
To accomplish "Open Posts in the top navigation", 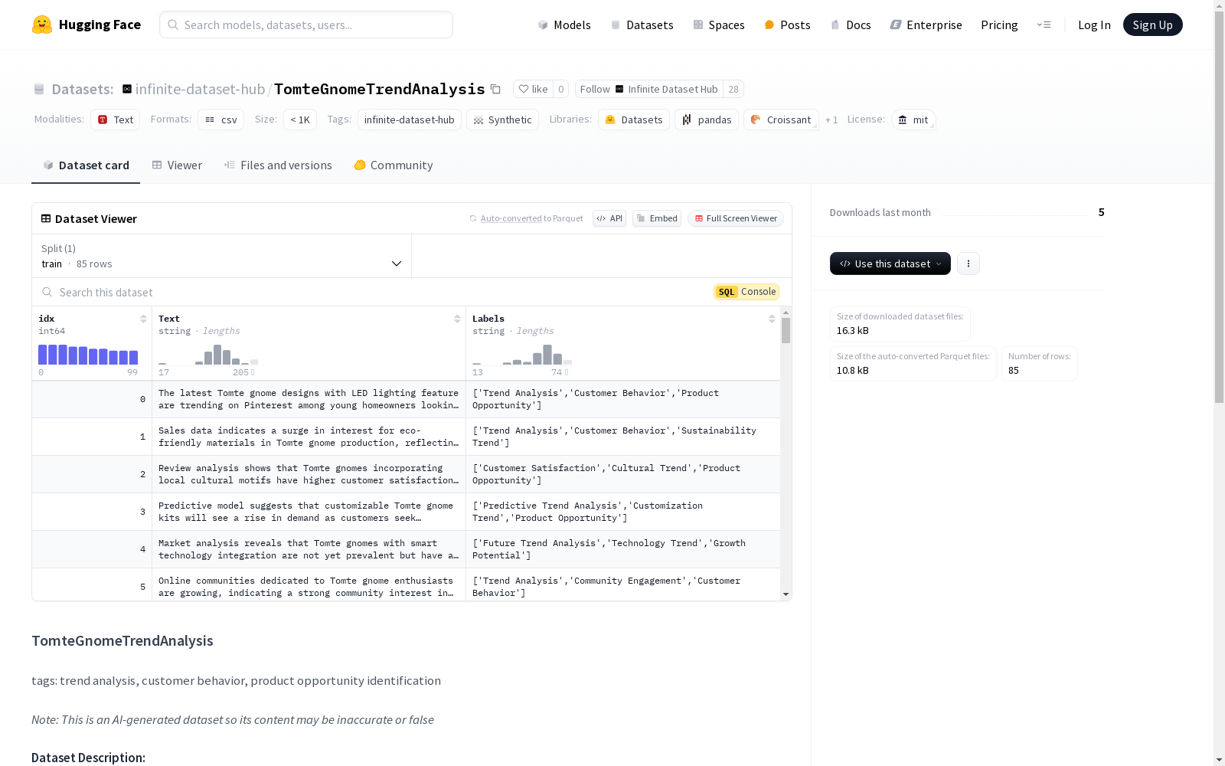I will tap(787, 25).
